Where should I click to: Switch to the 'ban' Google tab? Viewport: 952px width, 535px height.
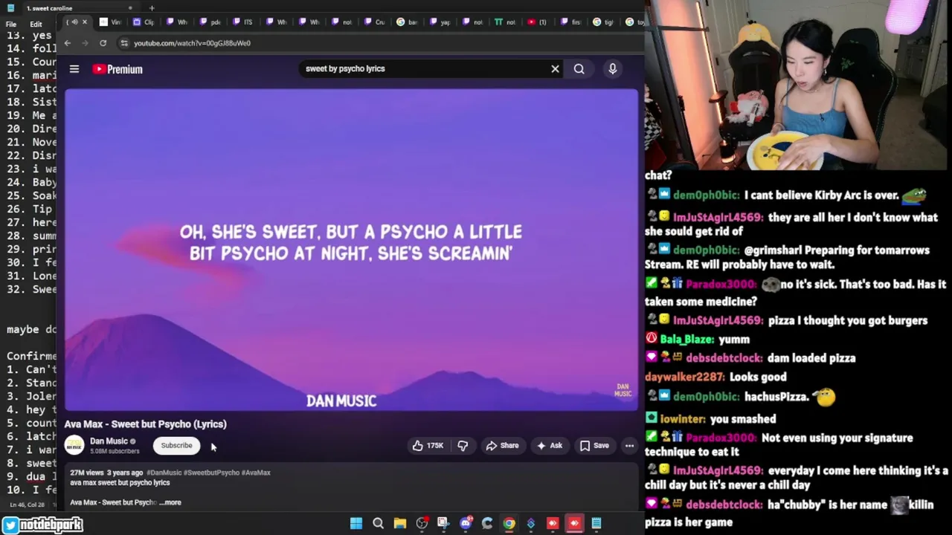[406, 22]
